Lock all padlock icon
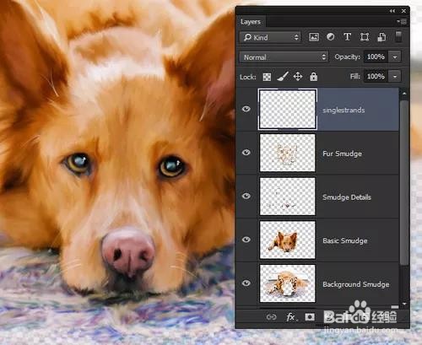 (313, 77)
